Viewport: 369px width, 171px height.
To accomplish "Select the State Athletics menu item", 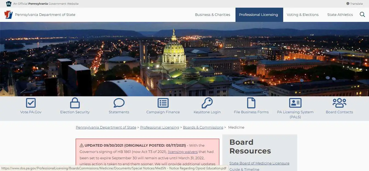I will click(340, 15).
